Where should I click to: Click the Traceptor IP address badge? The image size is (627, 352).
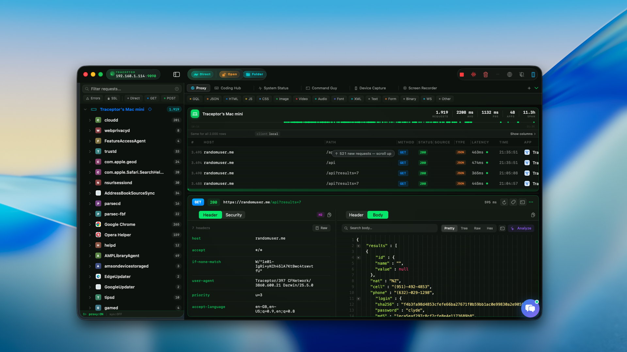tap(133, 74)
